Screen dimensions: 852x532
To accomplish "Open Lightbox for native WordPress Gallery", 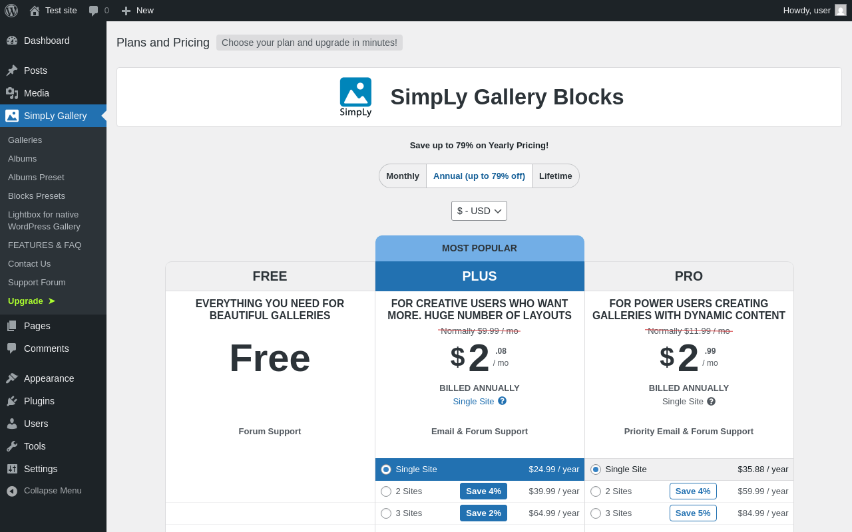I will tap(53, 221).
